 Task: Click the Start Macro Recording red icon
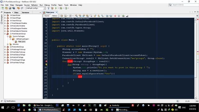pos(115,16)
